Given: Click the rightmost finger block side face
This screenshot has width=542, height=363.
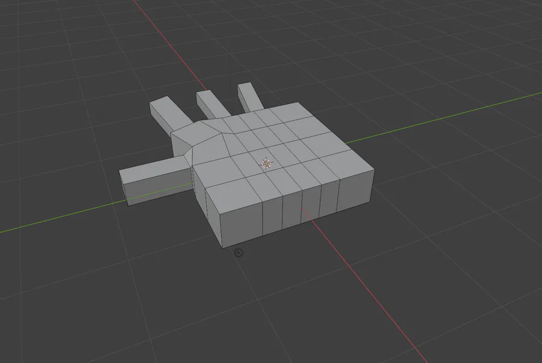Looking at the screenshot, I should point(245,99).
